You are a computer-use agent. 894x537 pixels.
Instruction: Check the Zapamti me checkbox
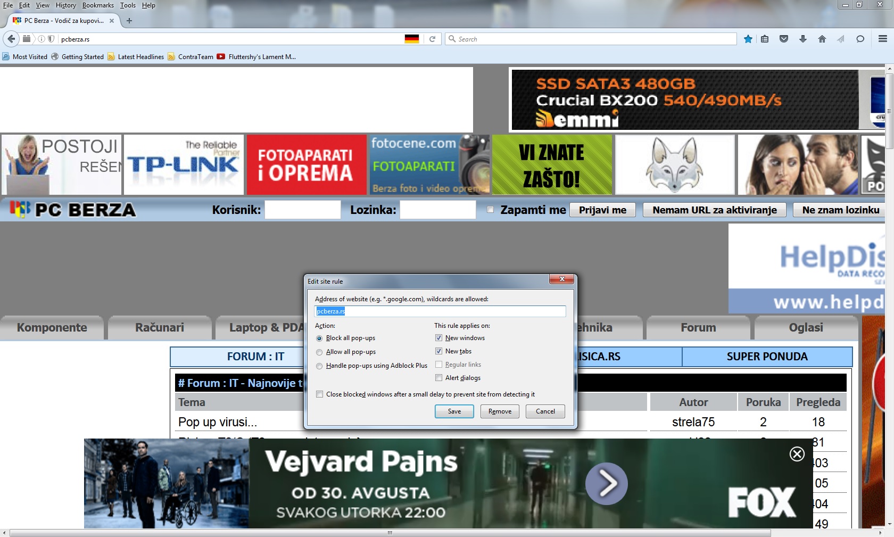coord(490,210)
